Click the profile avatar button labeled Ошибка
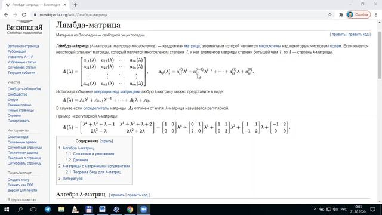This screenshot has height=215, width=382. point(359,14)
